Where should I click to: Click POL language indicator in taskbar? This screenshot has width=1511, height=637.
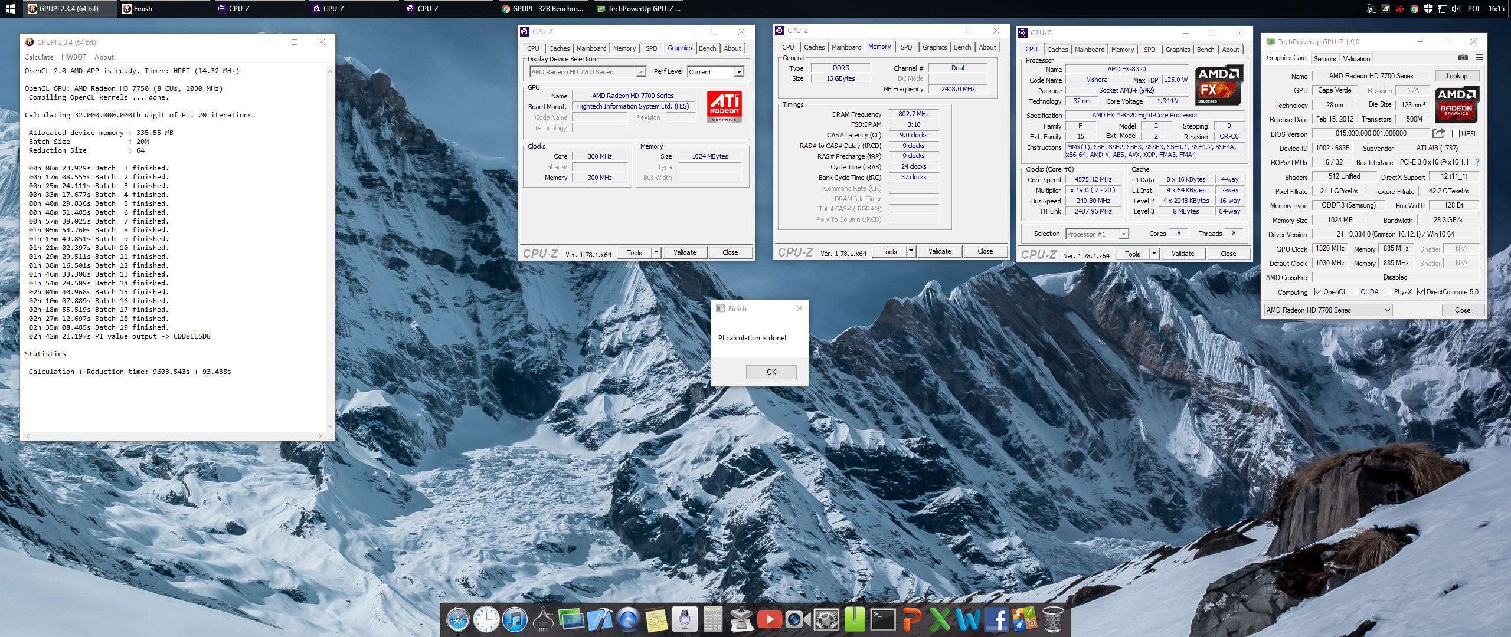click(1474, 8)
